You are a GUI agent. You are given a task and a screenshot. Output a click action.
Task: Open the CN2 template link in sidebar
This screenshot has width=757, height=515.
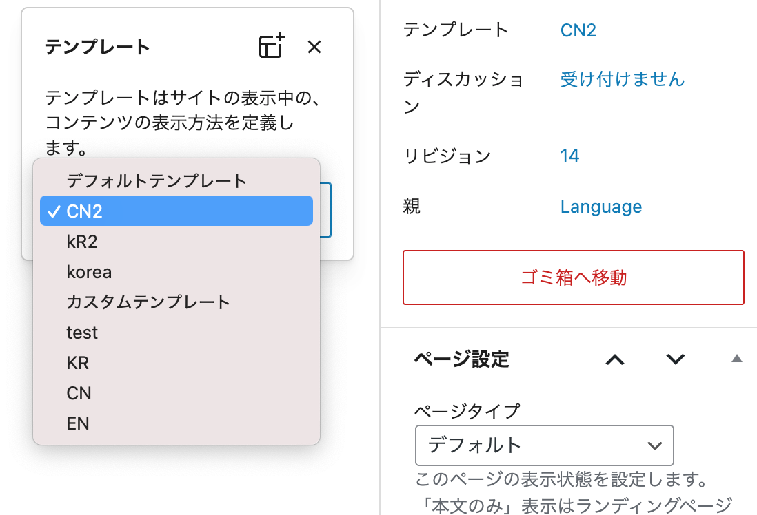(578, 30)
